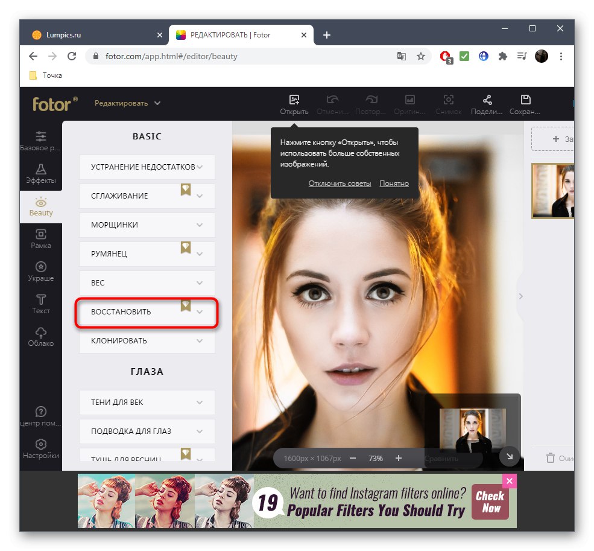The width and height of the screenshot is (594, 551).
Task: Click the Понятно link in tooltip
Action: tap(394, 183)
